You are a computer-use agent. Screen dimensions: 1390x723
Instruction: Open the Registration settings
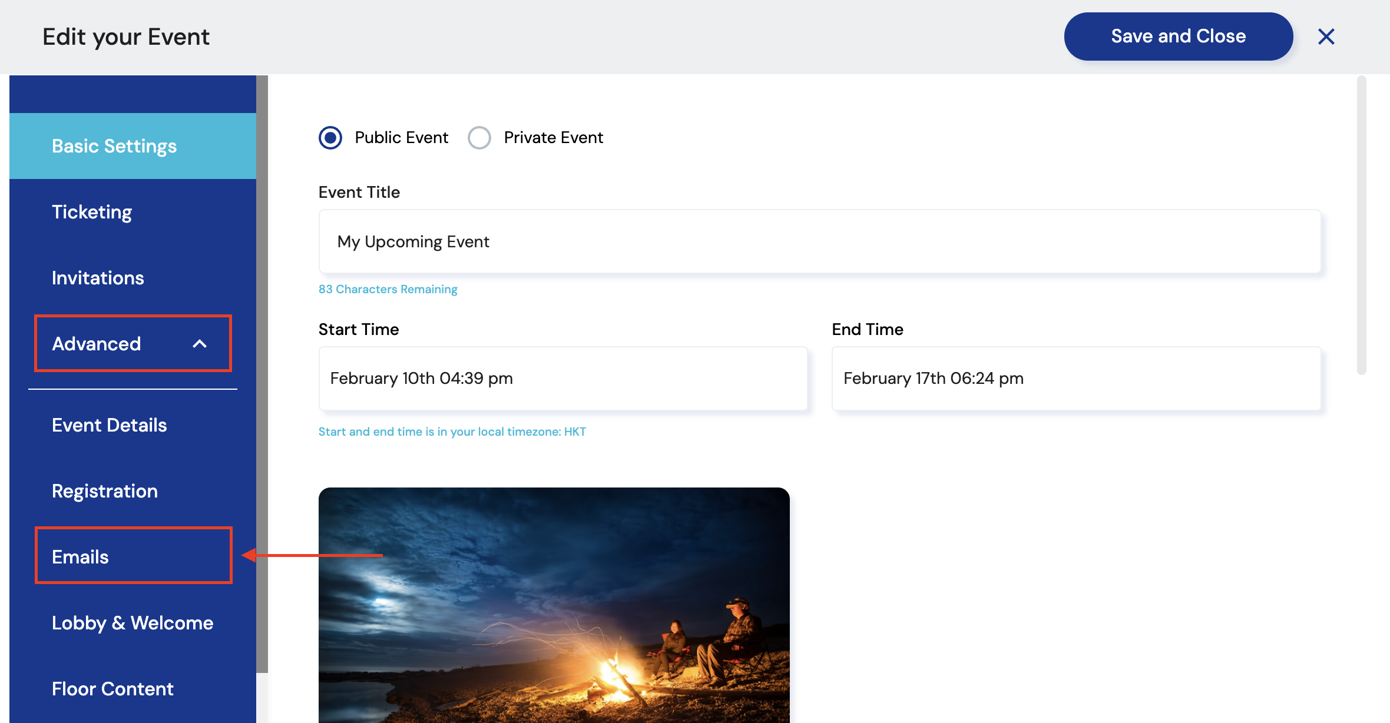[105, 491]
